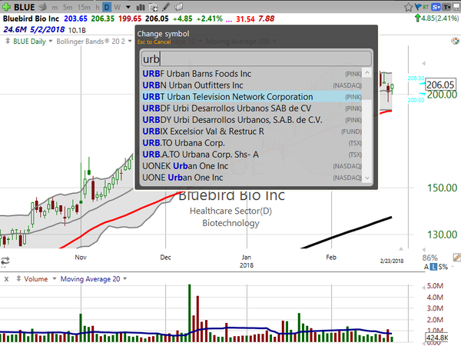This screenshot has height=346, width=461.
Task: Click the blue flag icon
Action: (418, 7)
